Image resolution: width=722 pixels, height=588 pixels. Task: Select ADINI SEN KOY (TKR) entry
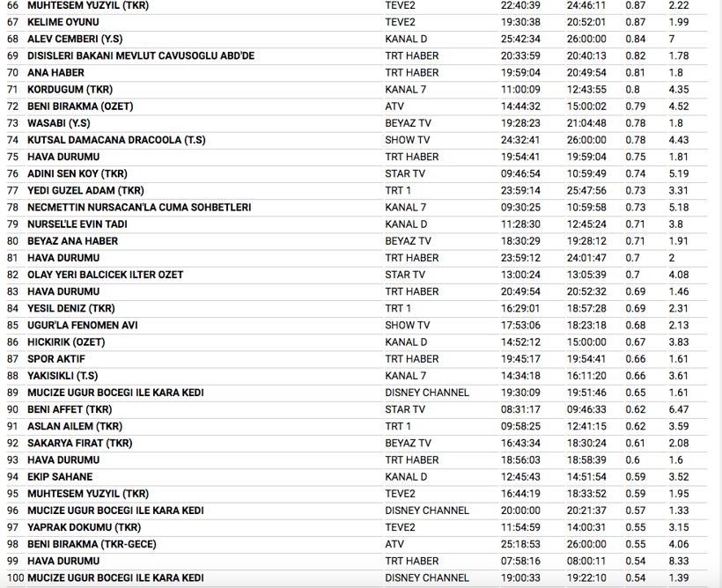(x=77, y=173)
